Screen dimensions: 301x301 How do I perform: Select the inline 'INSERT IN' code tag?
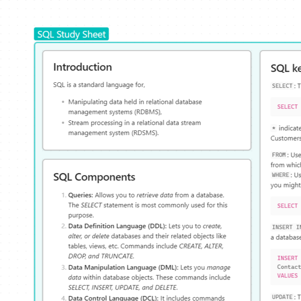click(x=286, y=227)
